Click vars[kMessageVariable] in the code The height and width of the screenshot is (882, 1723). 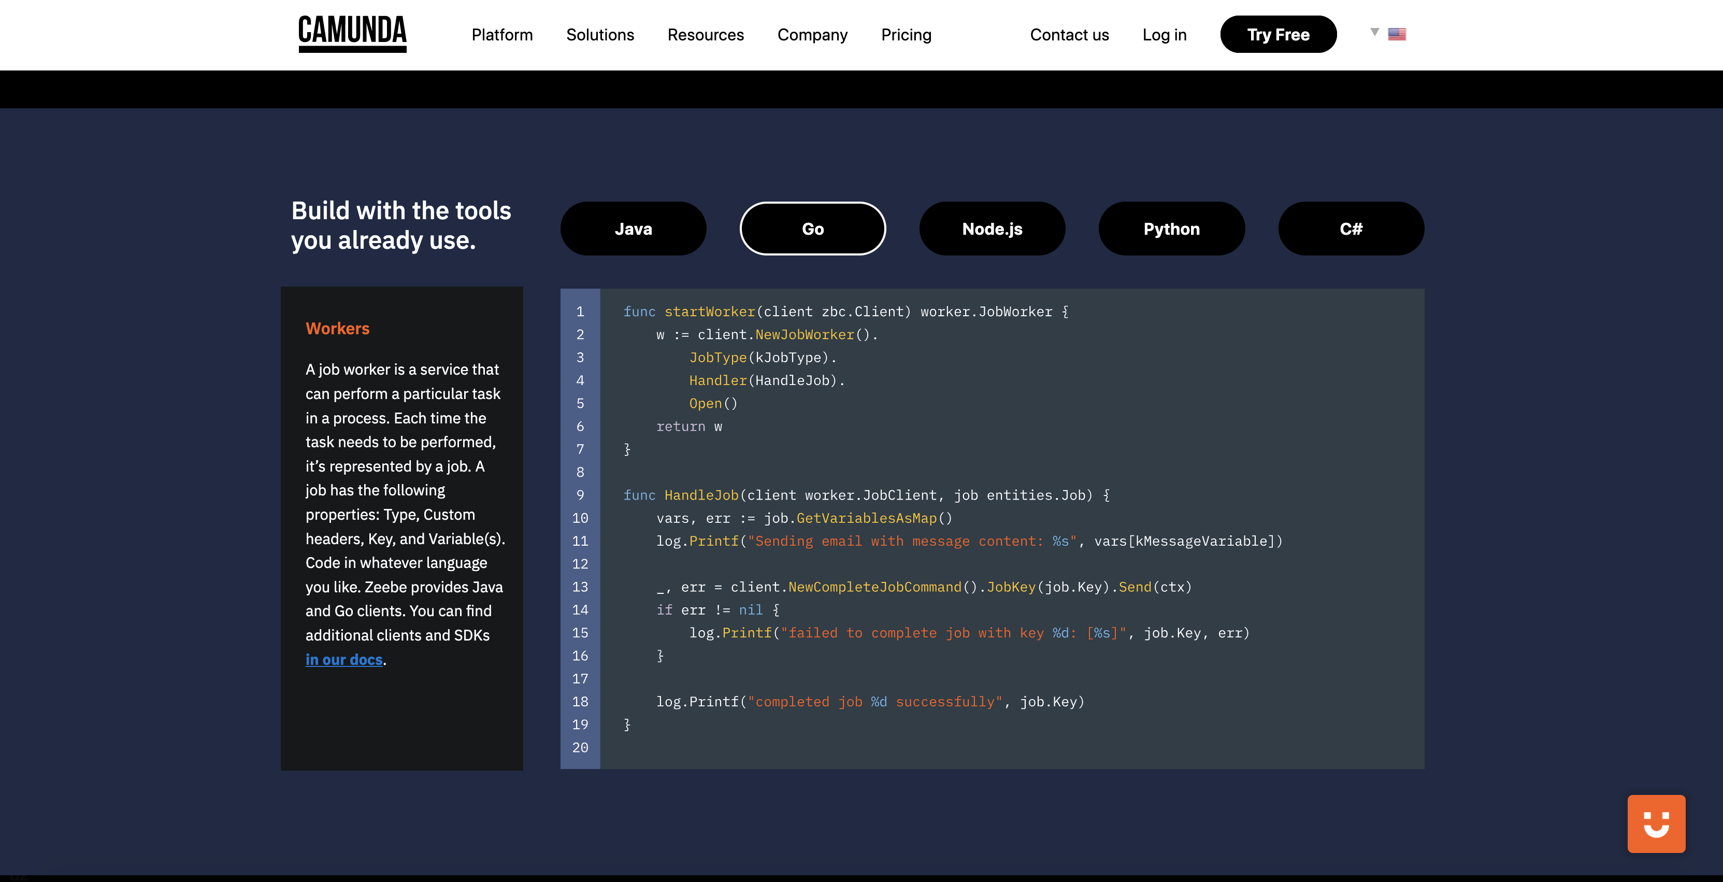tap(1185, 540)
